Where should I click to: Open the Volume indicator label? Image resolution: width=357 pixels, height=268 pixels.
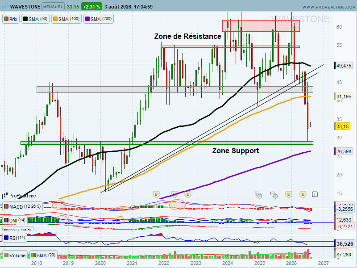pos(15,255)
